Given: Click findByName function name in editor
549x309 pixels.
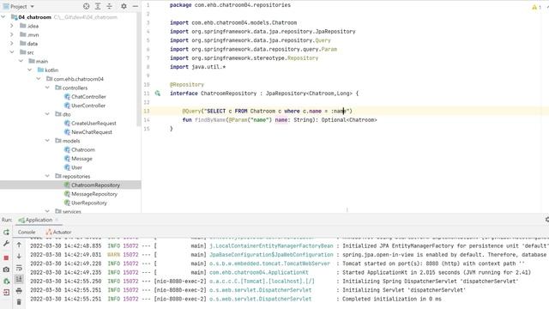Looking at the screenshot, I should pyautogui.click(x=210, y=120).
